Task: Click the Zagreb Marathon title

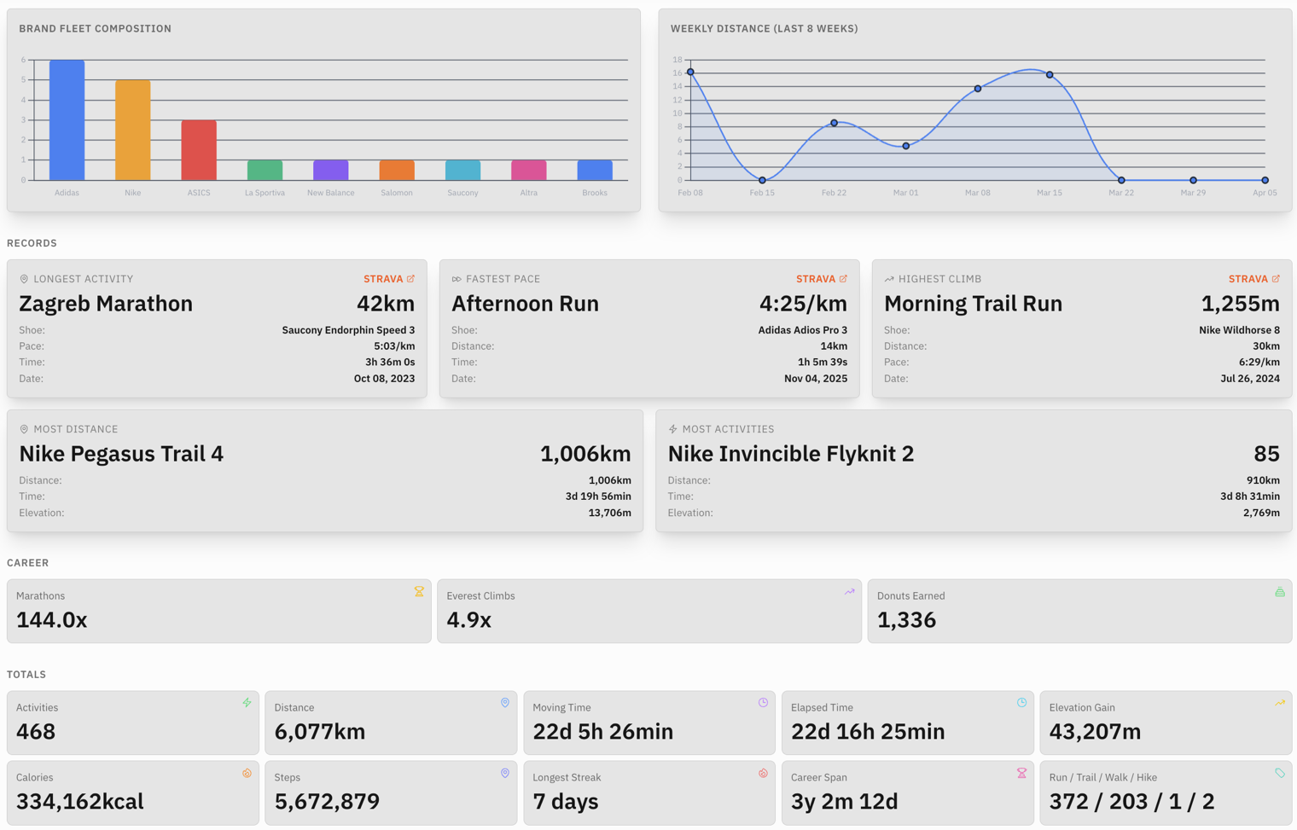Action: point(106,304)
